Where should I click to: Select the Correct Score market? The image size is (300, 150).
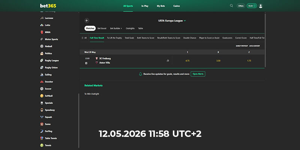coord(241,38)
